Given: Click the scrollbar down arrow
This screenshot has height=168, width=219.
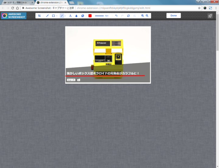Looking at the screenshot, I should [217, 166].
